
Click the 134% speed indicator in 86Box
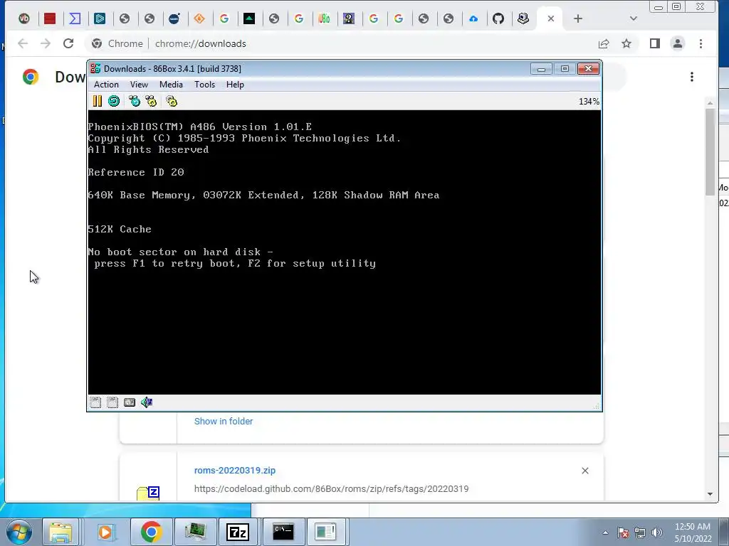click(x=589, y=102)
